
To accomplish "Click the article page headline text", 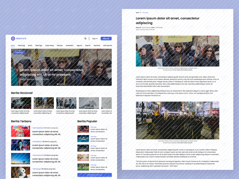I will (168, 21).
